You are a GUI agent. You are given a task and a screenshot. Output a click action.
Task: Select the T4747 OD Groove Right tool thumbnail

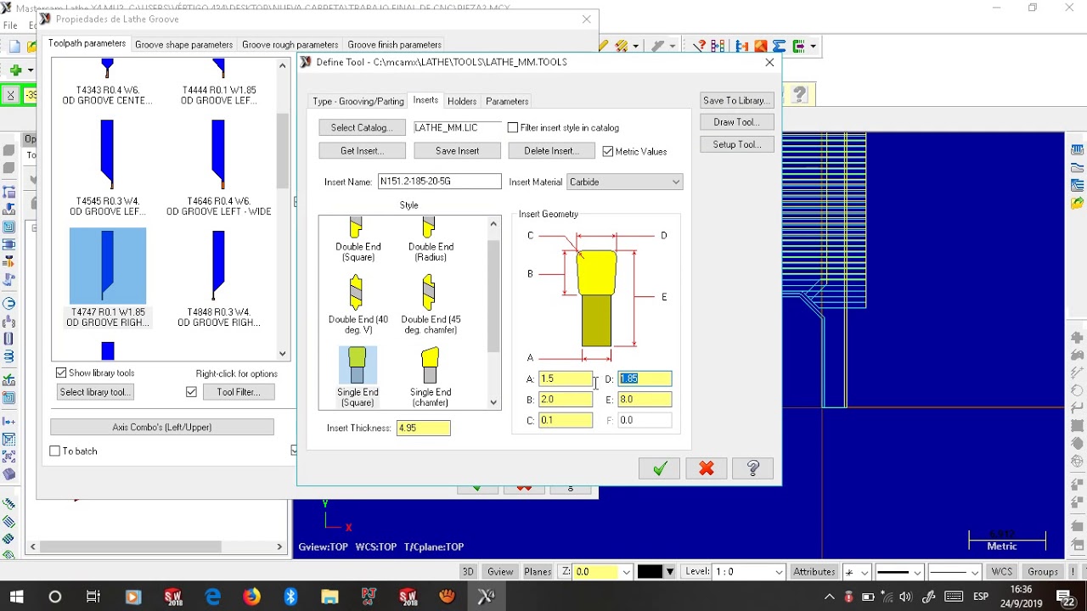[x=107, y=266]
